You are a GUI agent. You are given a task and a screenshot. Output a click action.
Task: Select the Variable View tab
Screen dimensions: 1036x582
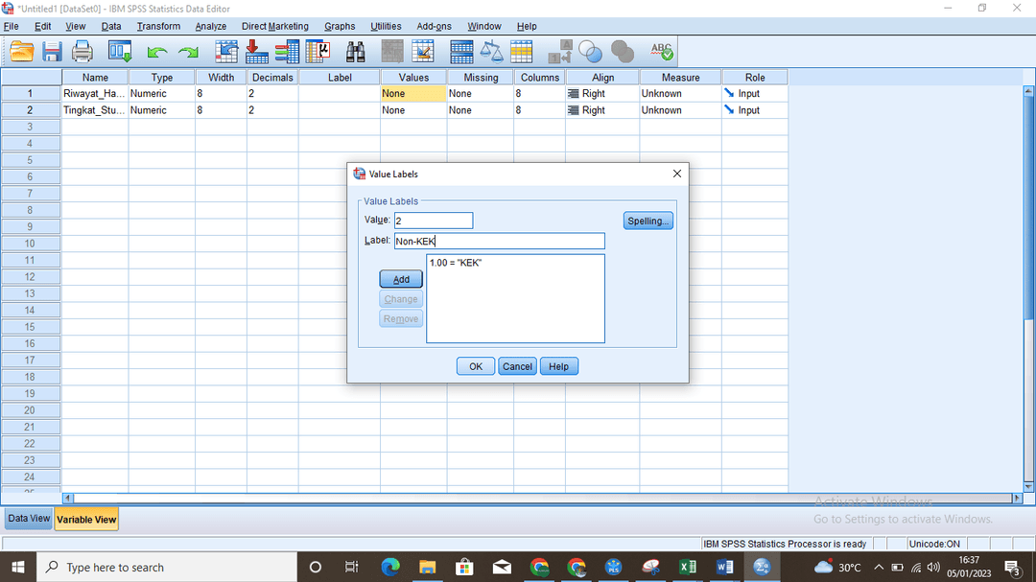pyautogui.click(x=86, y=520)
